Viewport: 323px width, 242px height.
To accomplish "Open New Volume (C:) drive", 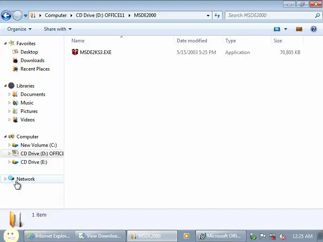I will pos(38,145).
